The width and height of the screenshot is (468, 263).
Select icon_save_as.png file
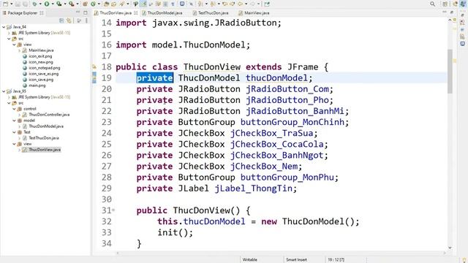(x=44, y=74)
